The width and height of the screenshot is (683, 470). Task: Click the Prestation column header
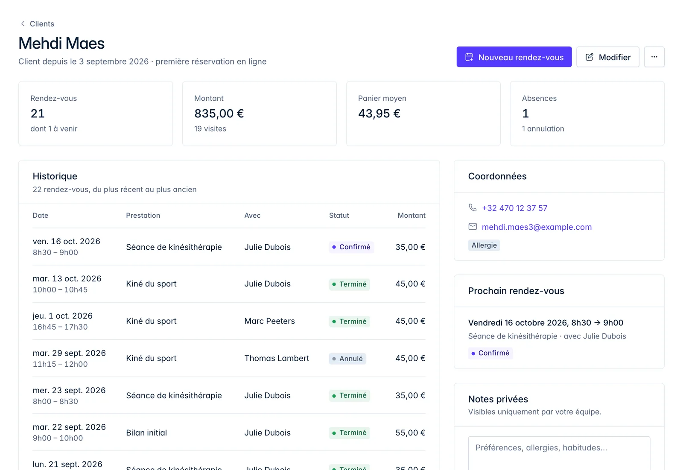[x=143, y=216]
